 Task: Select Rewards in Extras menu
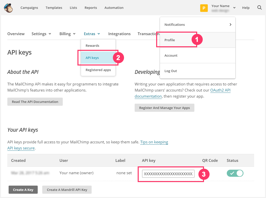click(x=98, y=46)
